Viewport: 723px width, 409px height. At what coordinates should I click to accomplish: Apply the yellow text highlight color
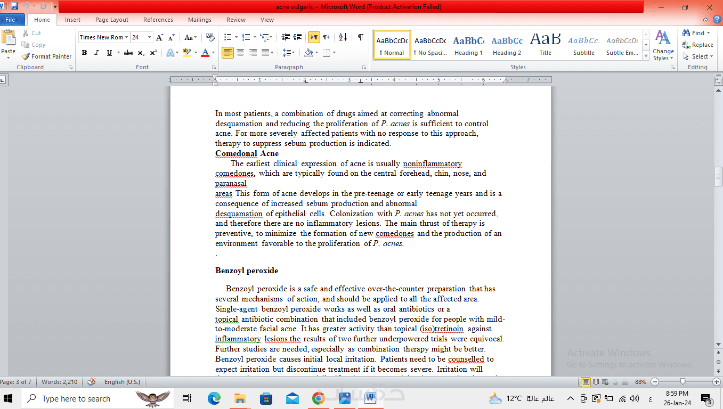(x=186, y=53)
